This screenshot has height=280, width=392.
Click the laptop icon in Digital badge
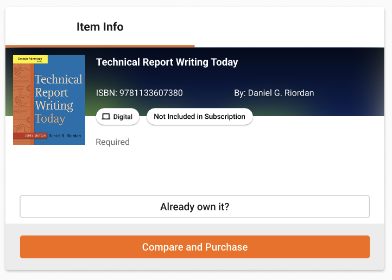[106, 117]
